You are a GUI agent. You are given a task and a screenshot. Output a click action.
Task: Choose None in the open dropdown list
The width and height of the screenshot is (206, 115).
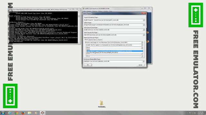pos(115,50)
